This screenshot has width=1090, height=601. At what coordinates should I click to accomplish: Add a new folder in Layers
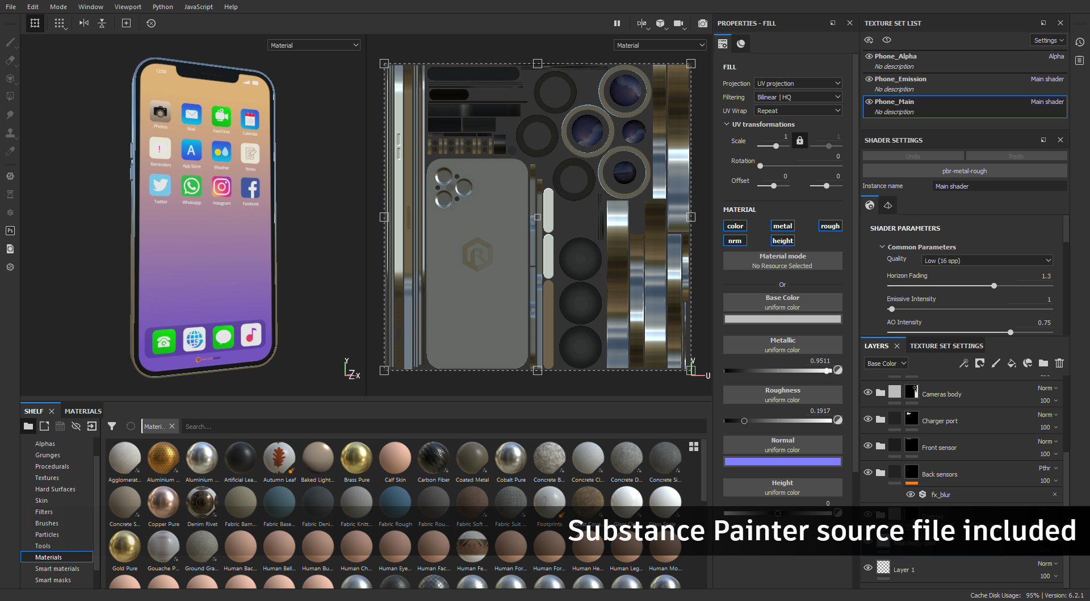click(1043, 363)
